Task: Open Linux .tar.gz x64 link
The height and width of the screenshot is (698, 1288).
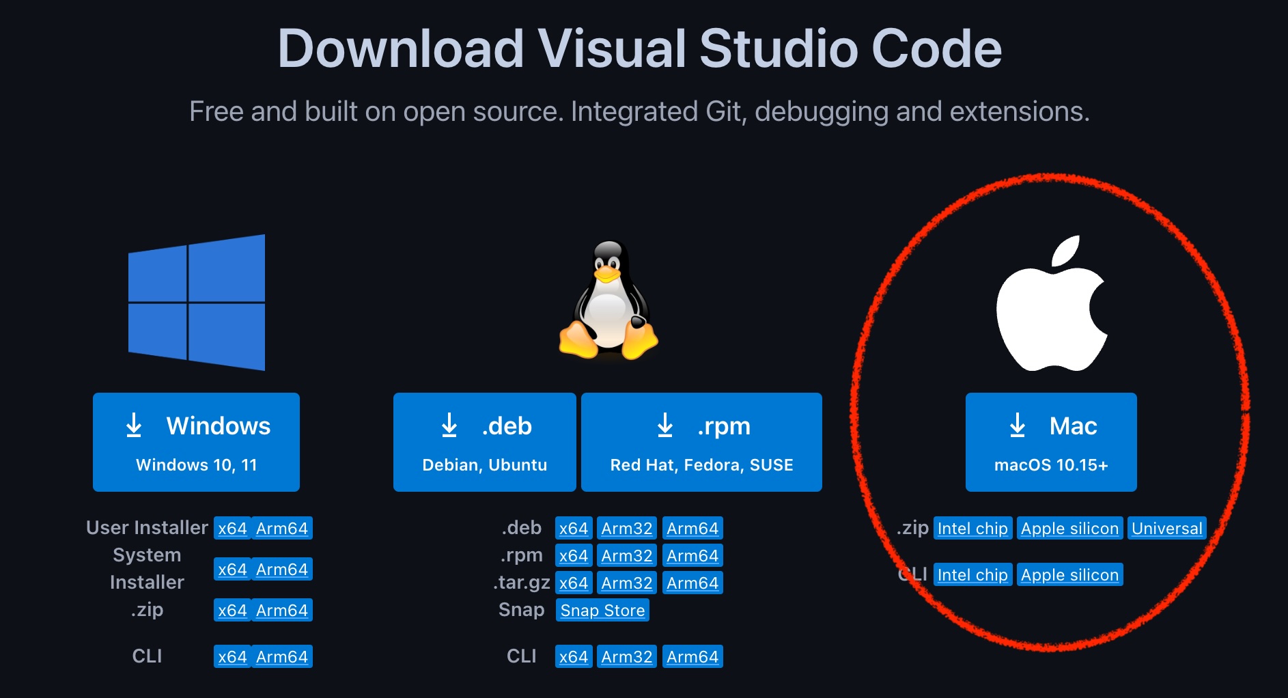Action: point(574,583)
